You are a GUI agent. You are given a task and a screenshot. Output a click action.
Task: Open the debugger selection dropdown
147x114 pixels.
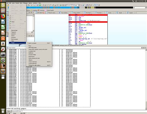coord(79,5)
